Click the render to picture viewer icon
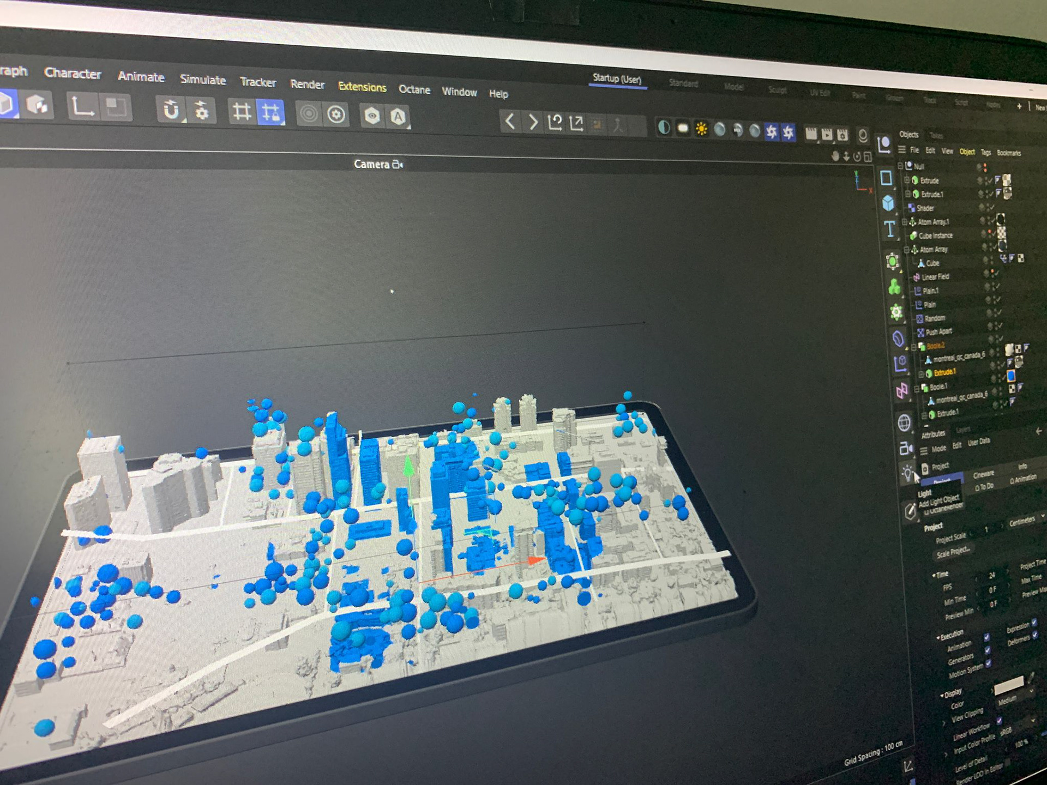Image resolution: width=1047 pixels, height=785 pixels. click(827, 134)
